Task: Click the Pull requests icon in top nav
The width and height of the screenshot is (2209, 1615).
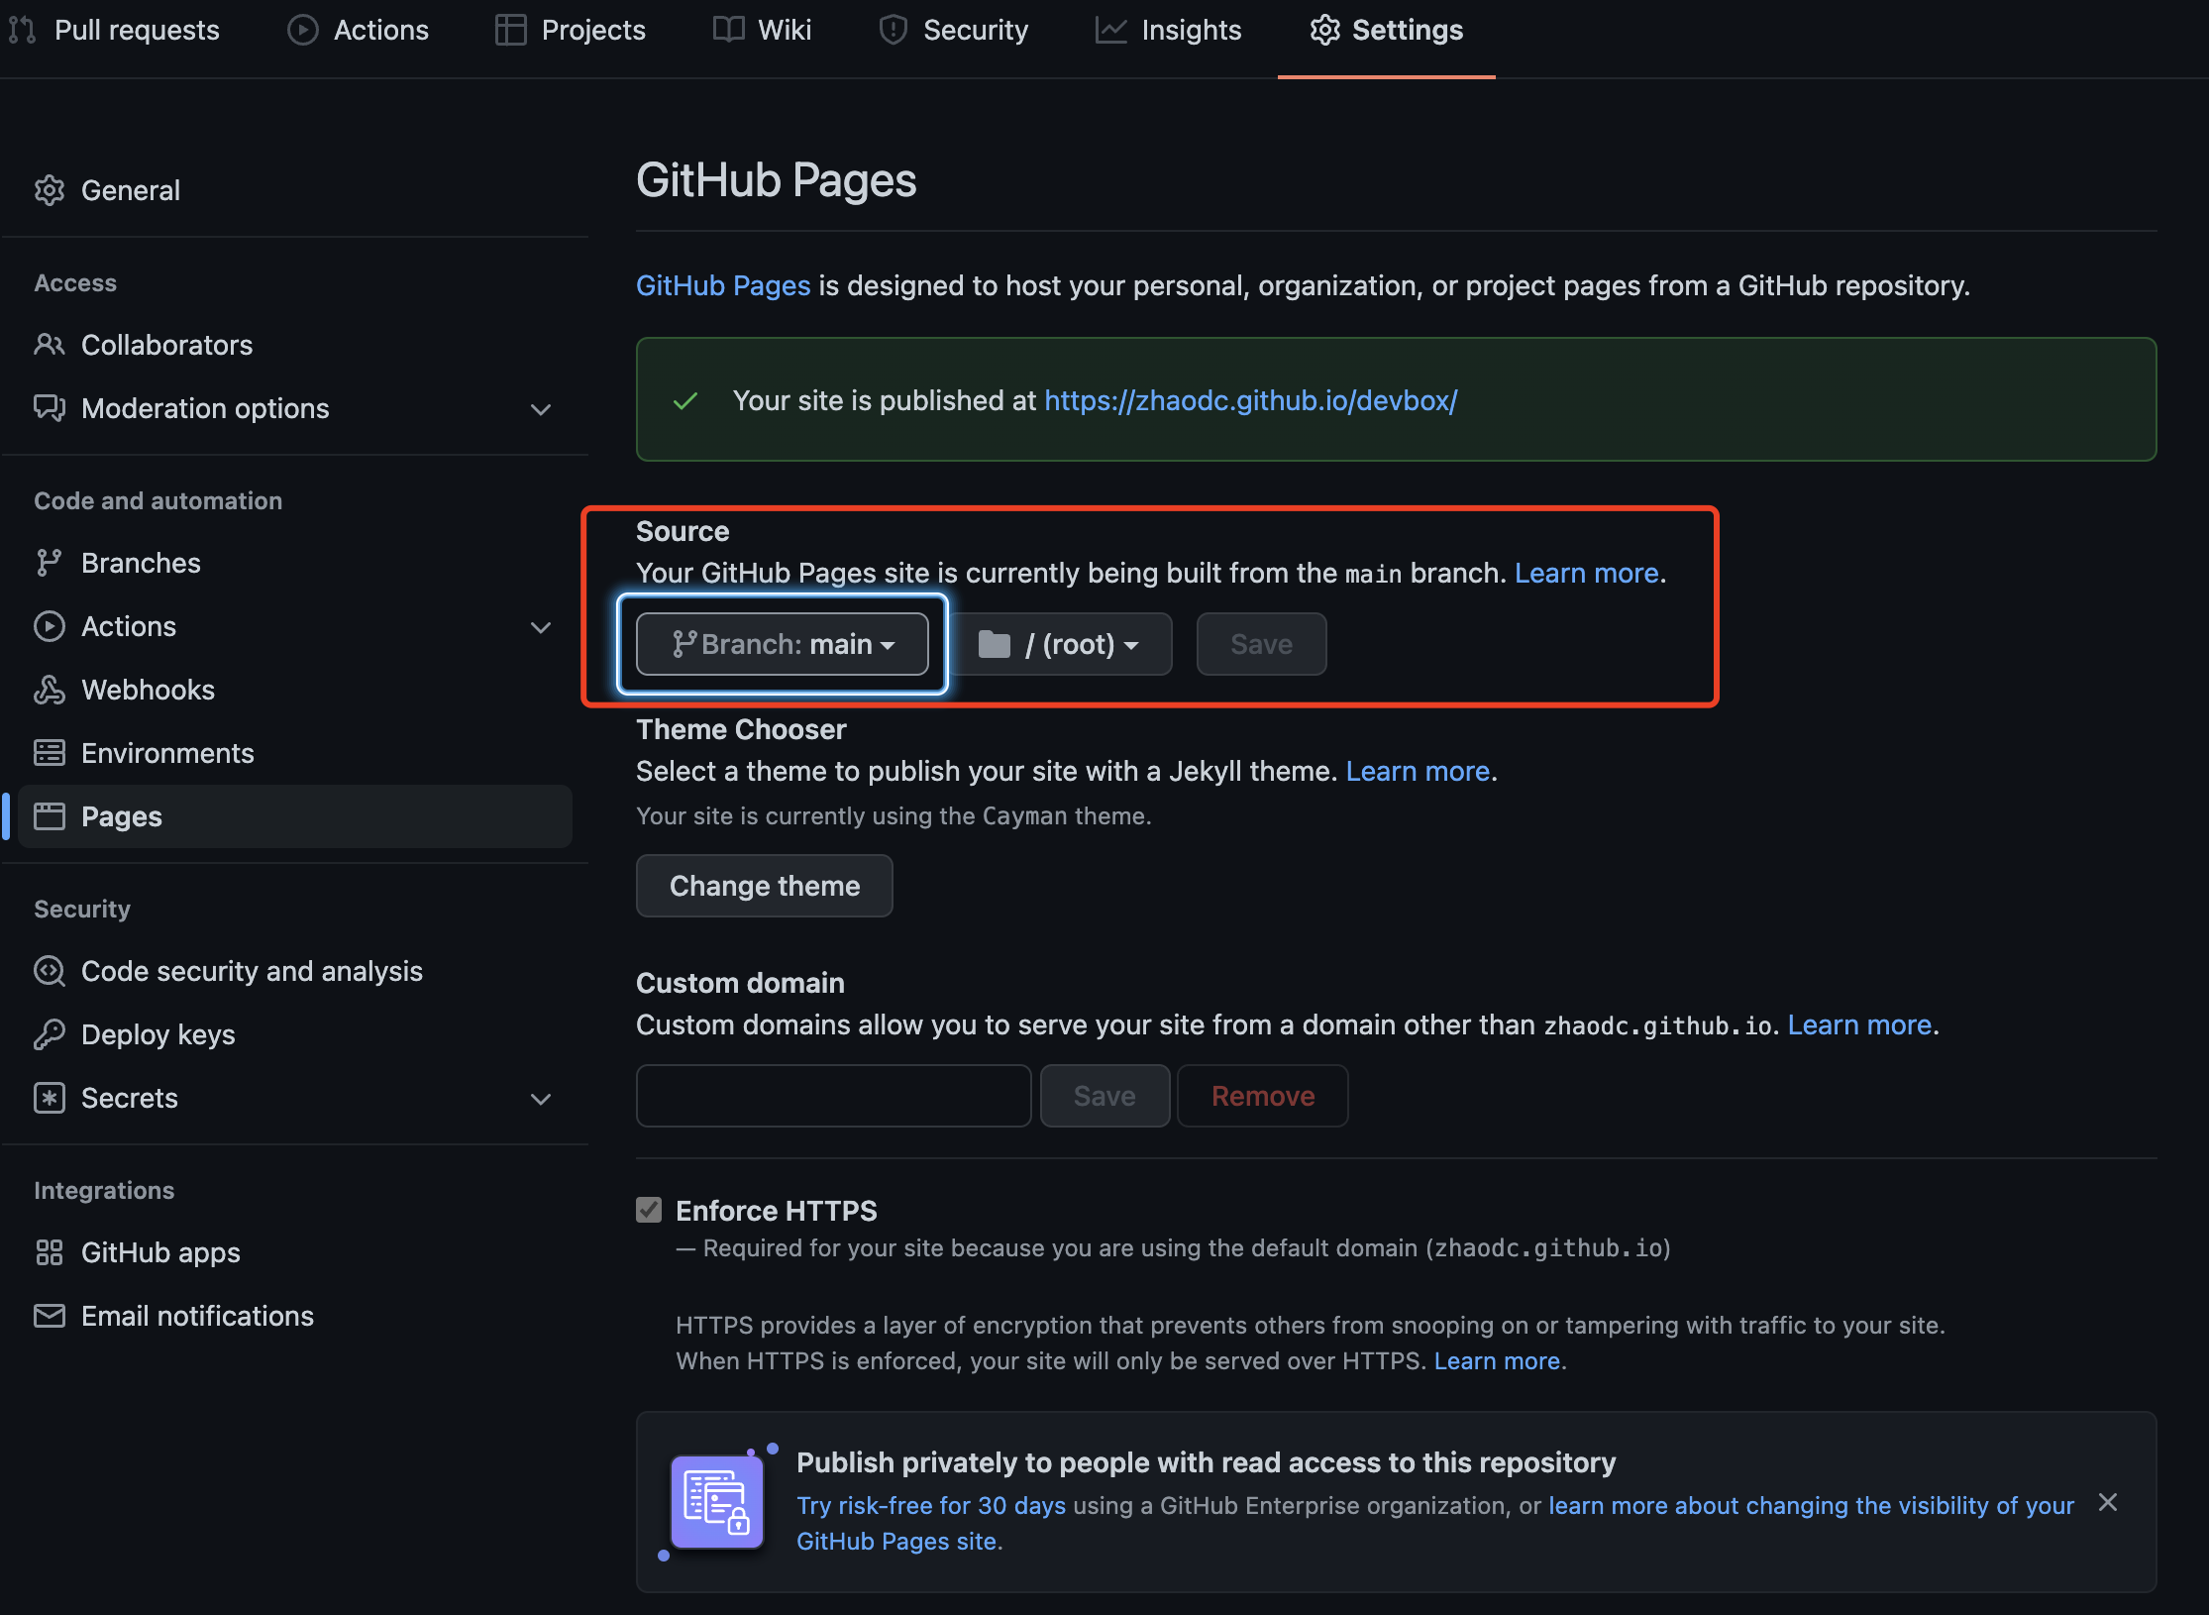Action: (22, 30)
